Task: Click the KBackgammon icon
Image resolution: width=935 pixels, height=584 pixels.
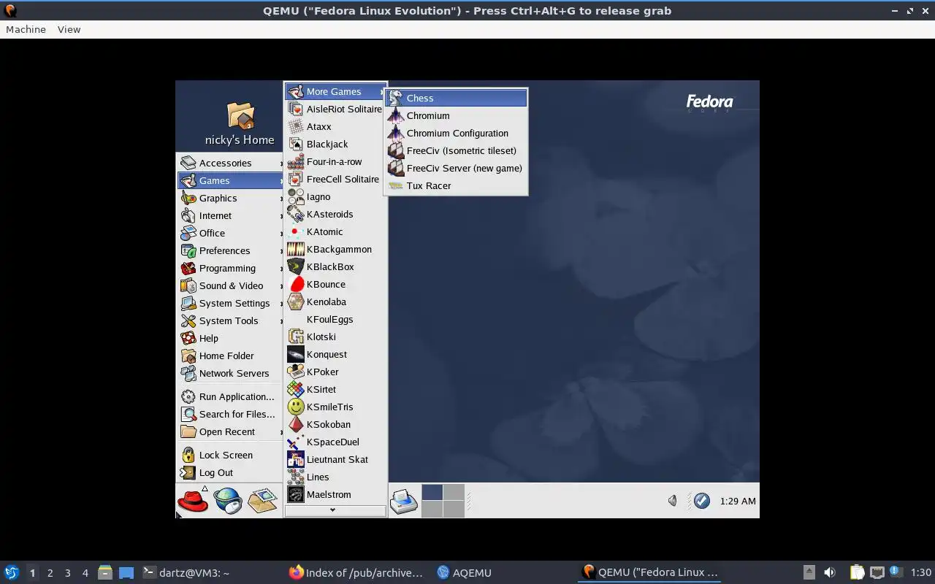Action: [x=296, y=249]
